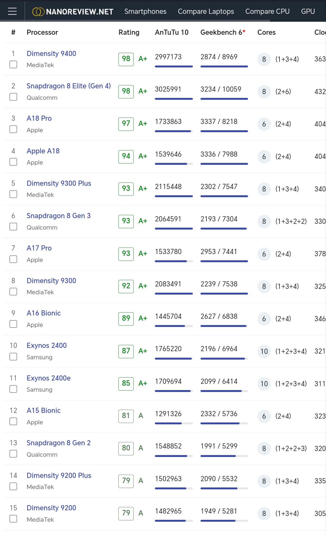The width and height of the screenshot is (326, 534).
Task: Click the Snapdragon 8 Gen 3 link
Action: click(x=59, y=216)
